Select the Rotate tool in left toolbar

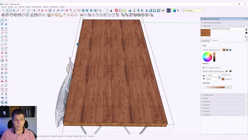[2, 57]
